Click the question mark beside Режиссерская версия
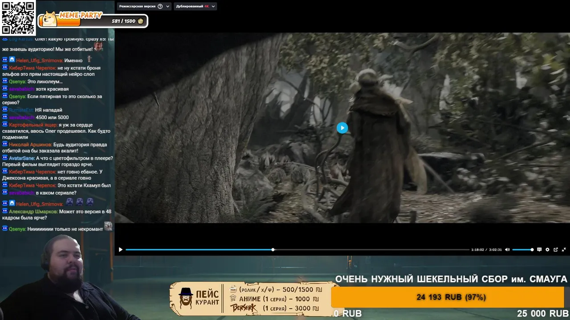The width and height of the screenshot is (570, 320). (160, 7)
